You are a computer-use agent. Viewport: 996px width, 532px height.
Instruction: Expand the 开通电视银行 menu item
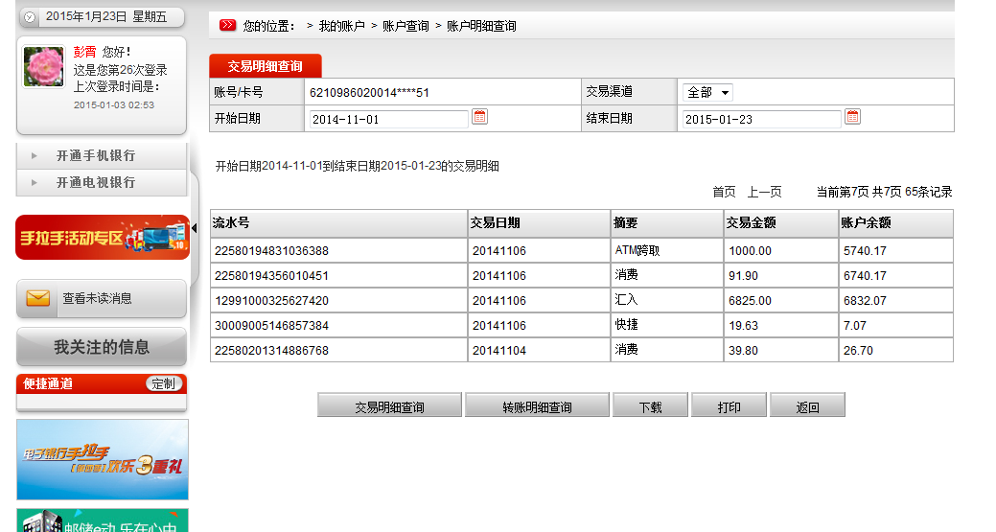[95, 182]
